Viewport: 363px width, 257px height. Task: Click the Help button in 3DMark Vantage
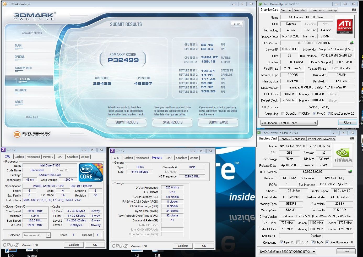237,24
